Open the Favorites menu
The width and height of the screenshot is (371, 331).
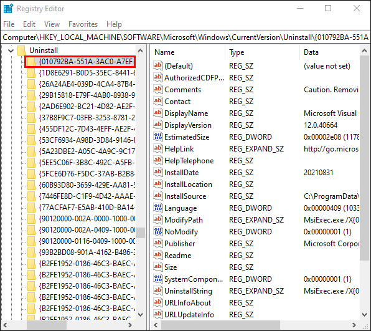coord(83,24)
